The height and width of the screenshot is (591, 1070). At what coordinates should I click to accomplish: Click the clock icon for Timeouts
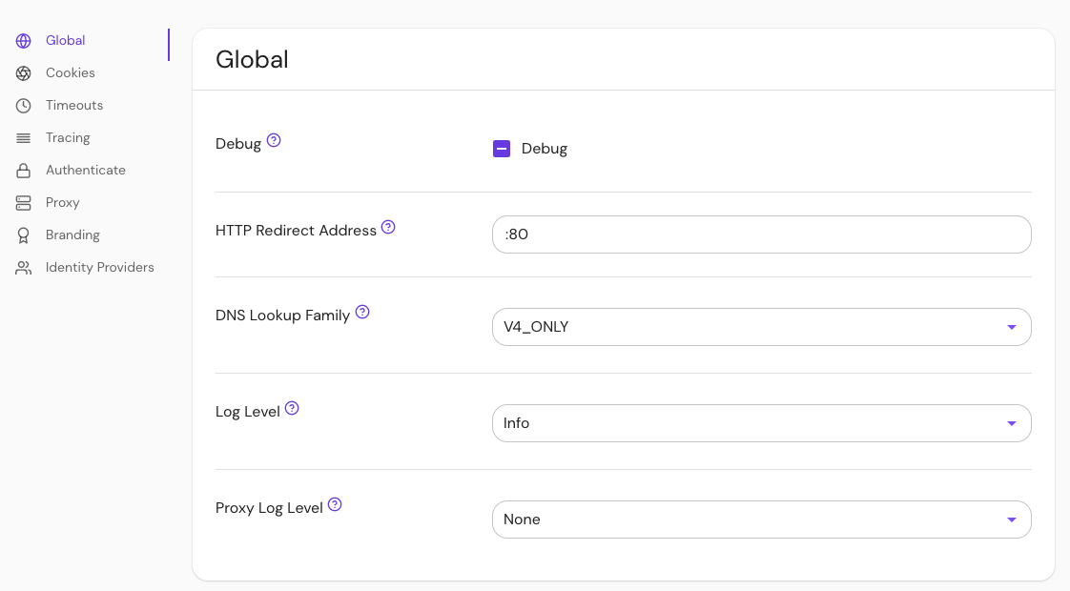point(23,106)
